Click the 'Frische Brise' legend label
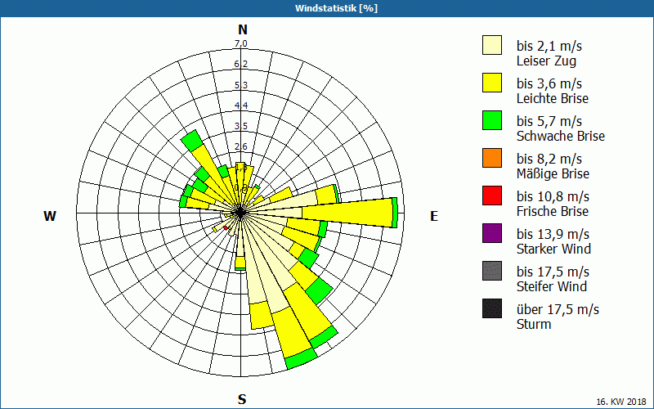This screenshot has width=654, height=409. pyautogui.click(x=553, y=211)
